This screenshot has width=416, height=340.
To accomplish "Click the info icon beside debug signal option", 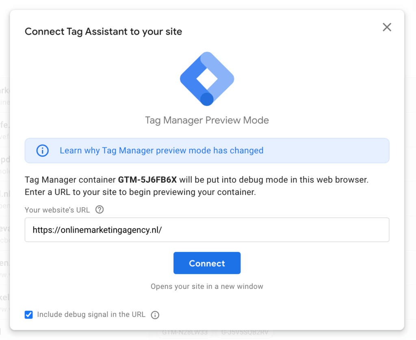I will (155, 315).
